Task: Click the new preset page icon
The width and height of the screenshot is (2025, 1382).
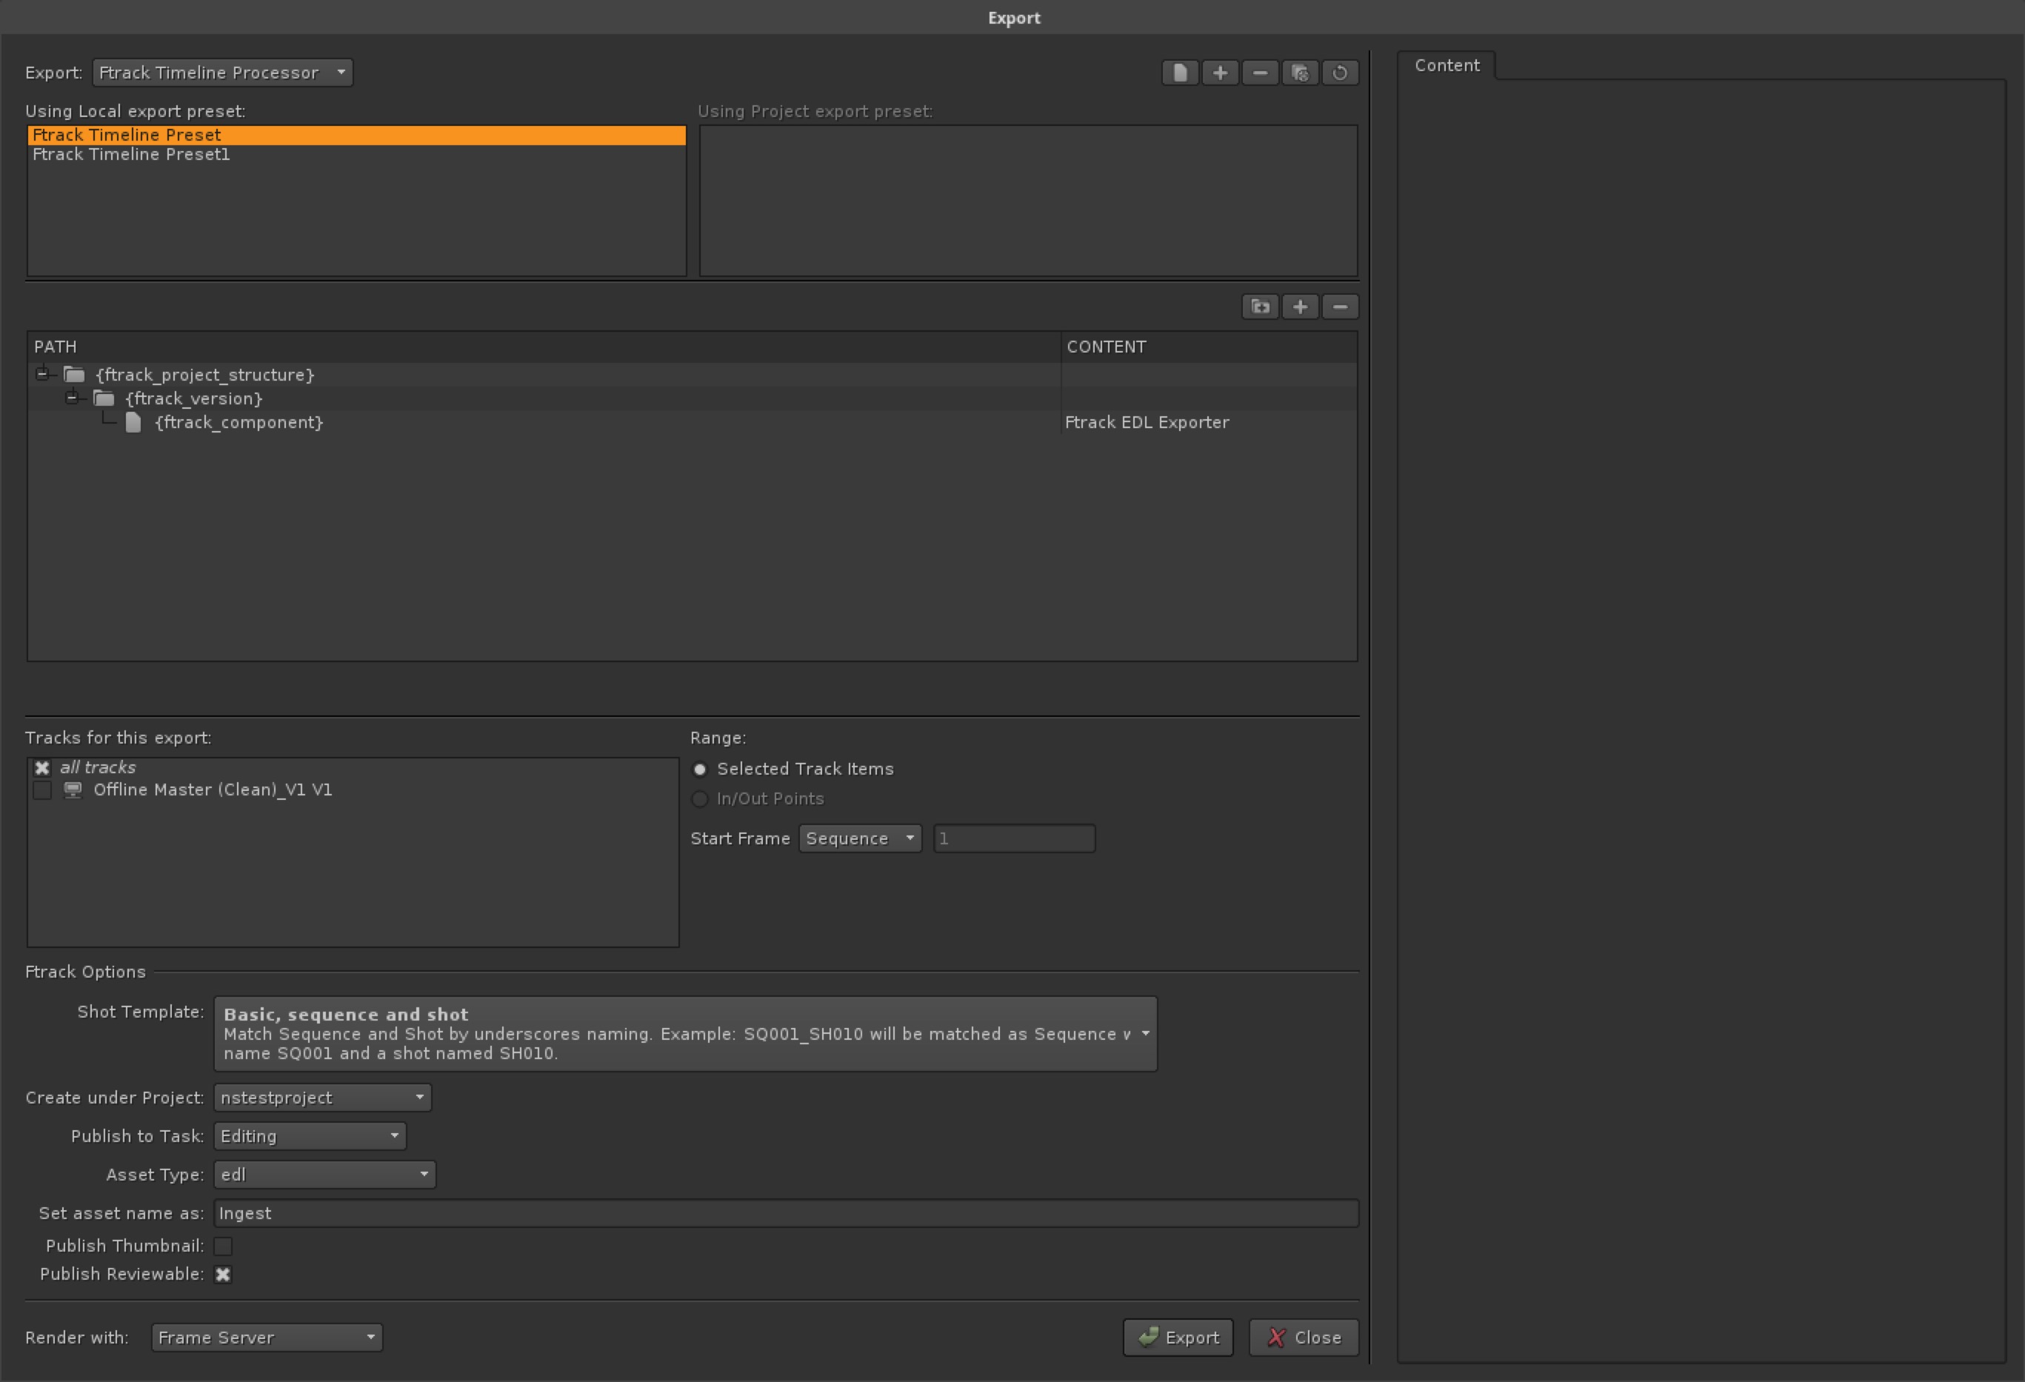Action: pos(1180,73)
